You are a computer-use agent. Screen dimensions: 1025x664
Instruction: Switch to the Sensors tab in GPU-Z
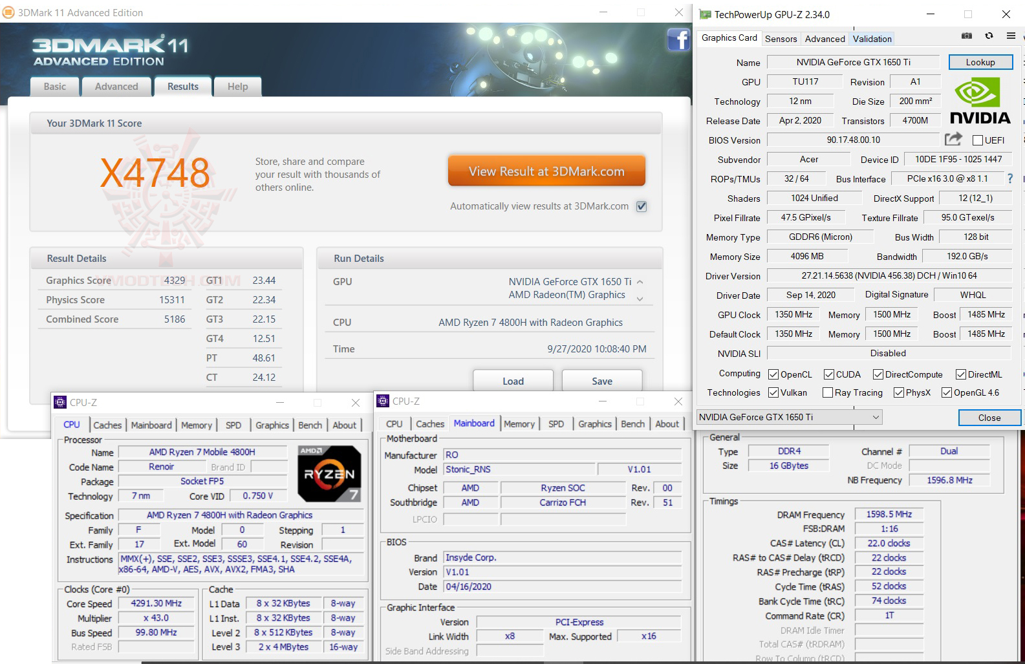click(x=781, y=39)
